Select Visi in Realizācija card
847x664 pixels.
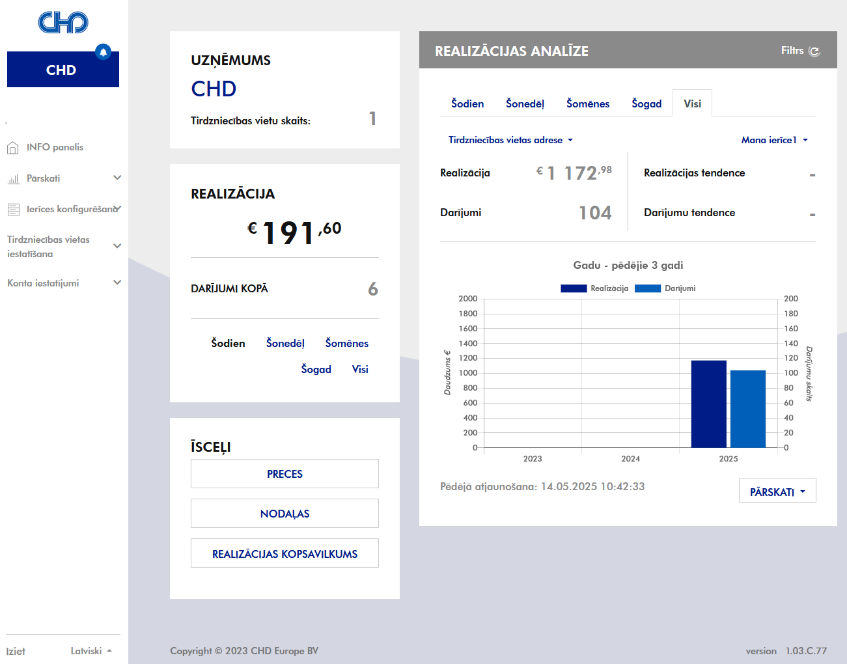360,369
